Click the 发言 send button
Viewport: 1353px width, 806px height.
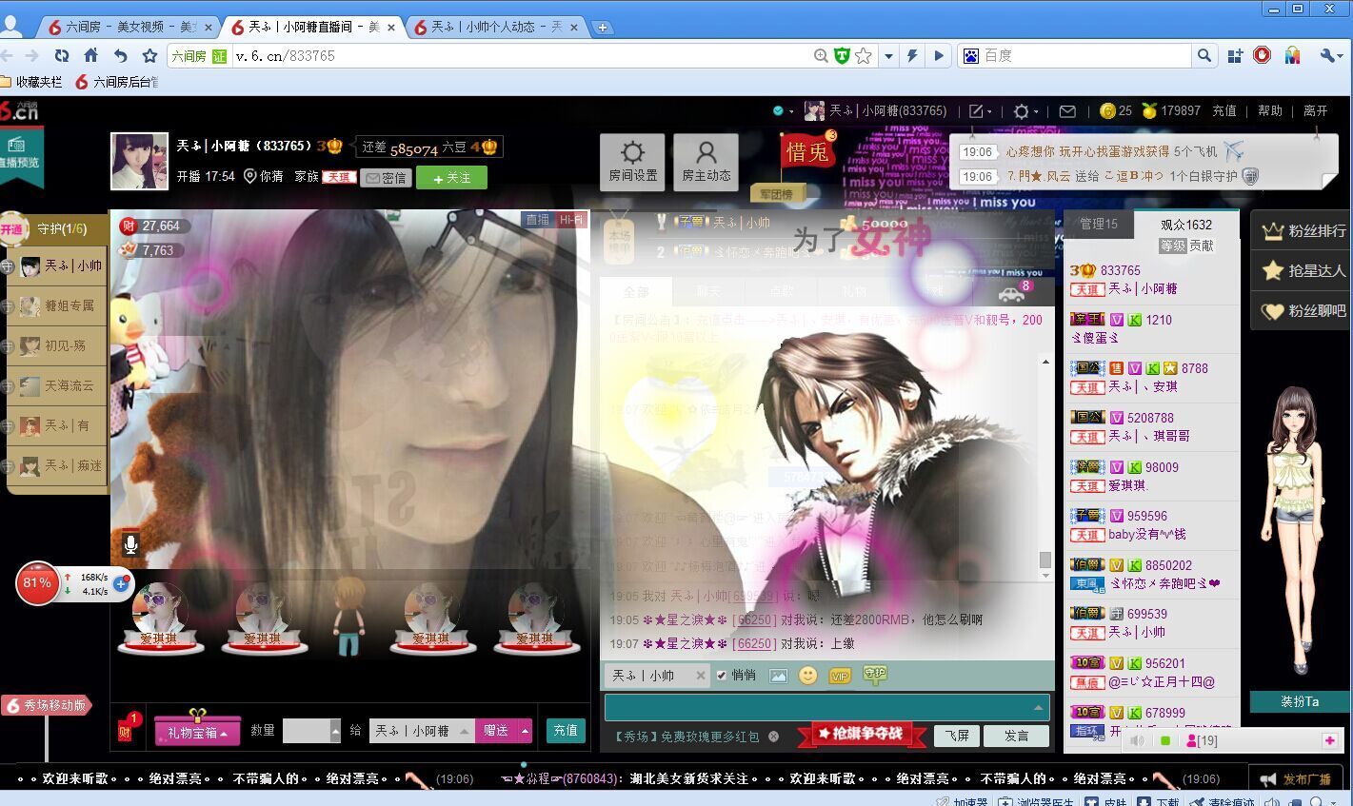coord(1017,736)
